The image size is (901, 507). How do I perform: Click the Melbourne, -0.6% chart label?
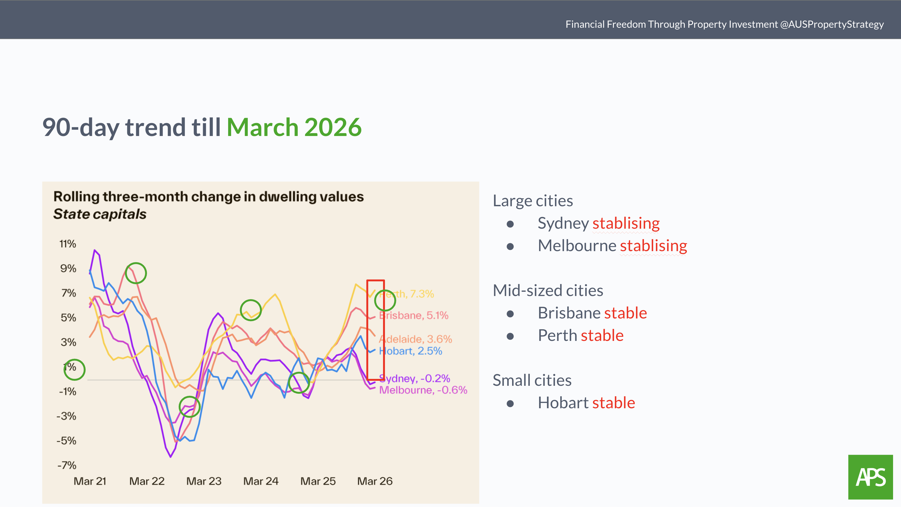pyautogui.click(x=423, y=390)
